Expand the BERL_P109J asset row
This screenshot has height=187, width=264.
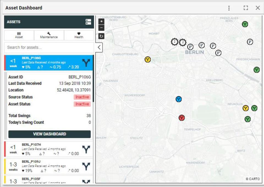(49, 166)
